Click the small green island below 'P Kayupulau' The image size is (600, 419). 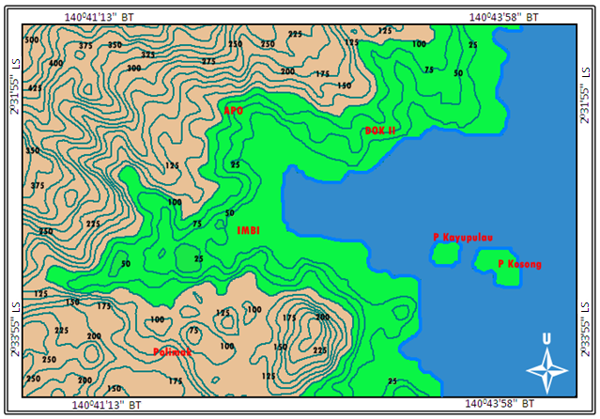click(446, 254)
